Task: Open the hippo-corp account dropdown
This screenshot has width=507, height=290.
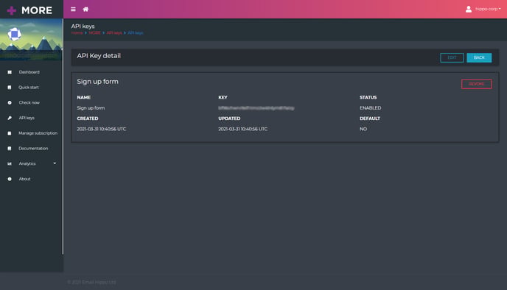Action: click(488, 9)
